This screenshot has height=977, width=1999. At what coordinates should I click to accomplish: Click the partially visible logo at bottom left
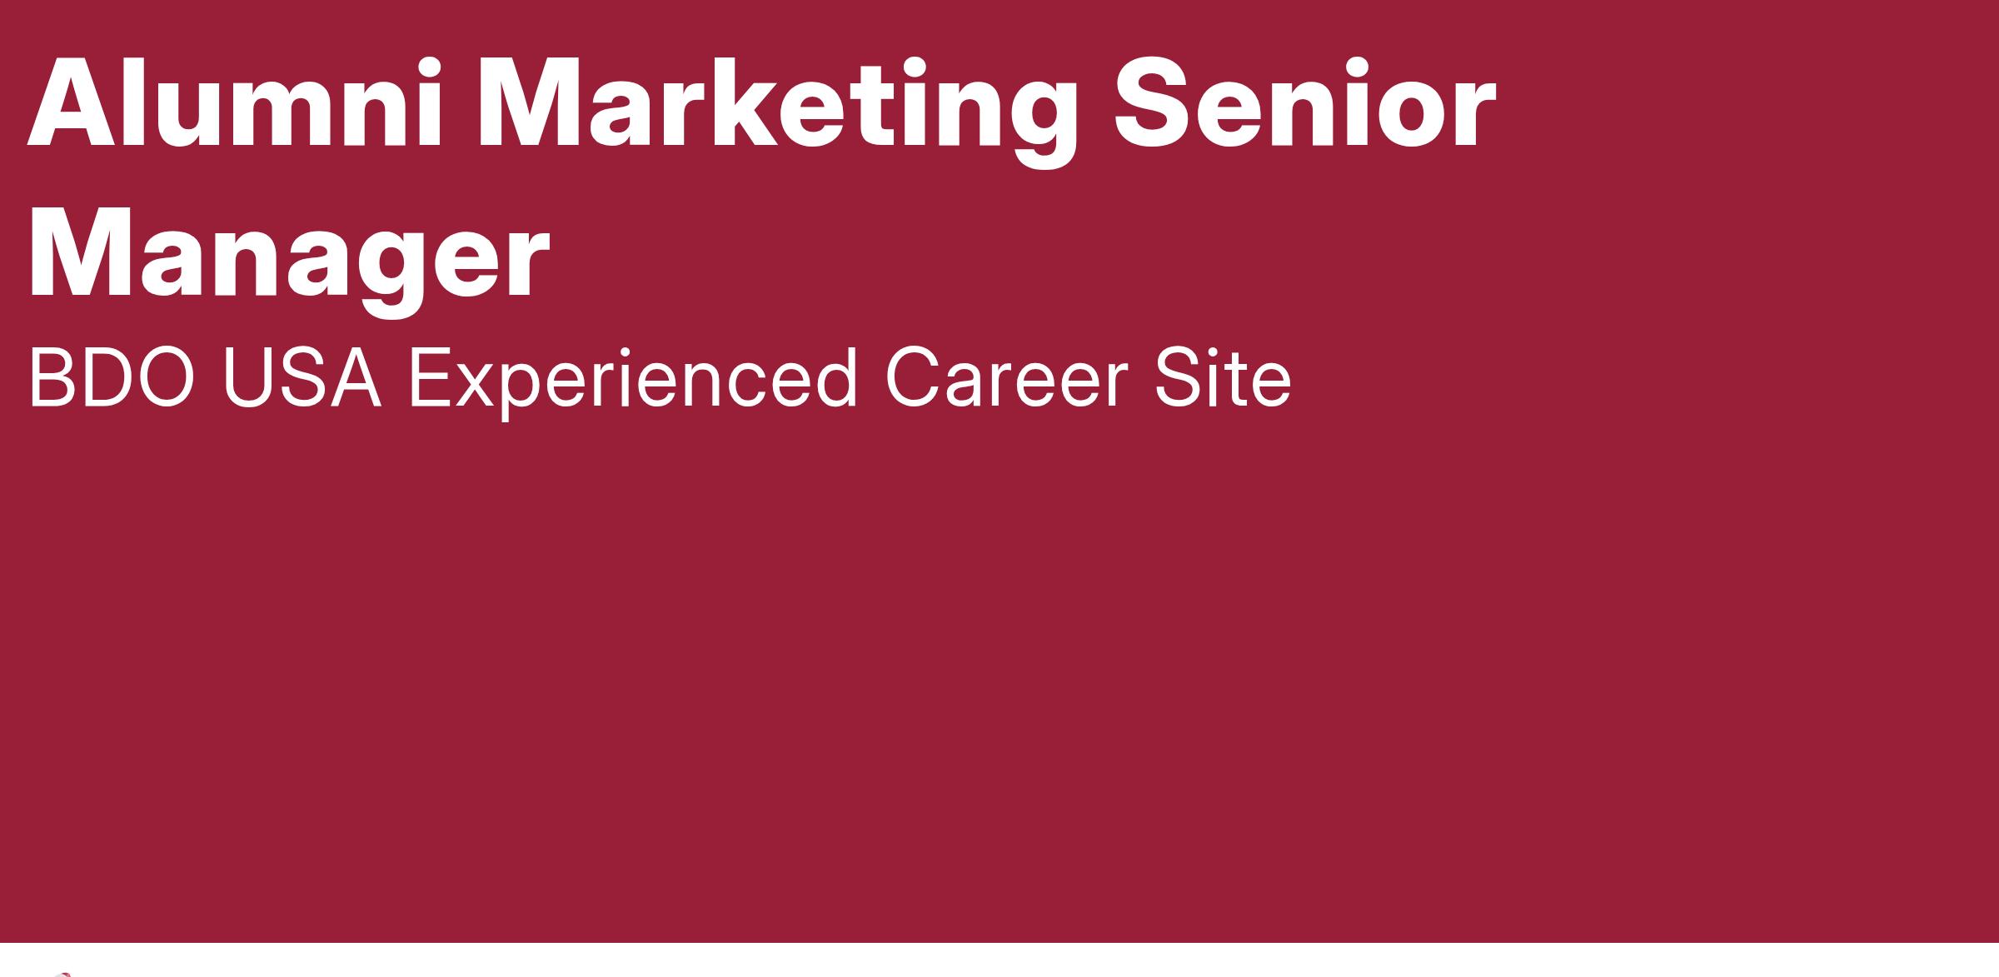click(67, 974)
